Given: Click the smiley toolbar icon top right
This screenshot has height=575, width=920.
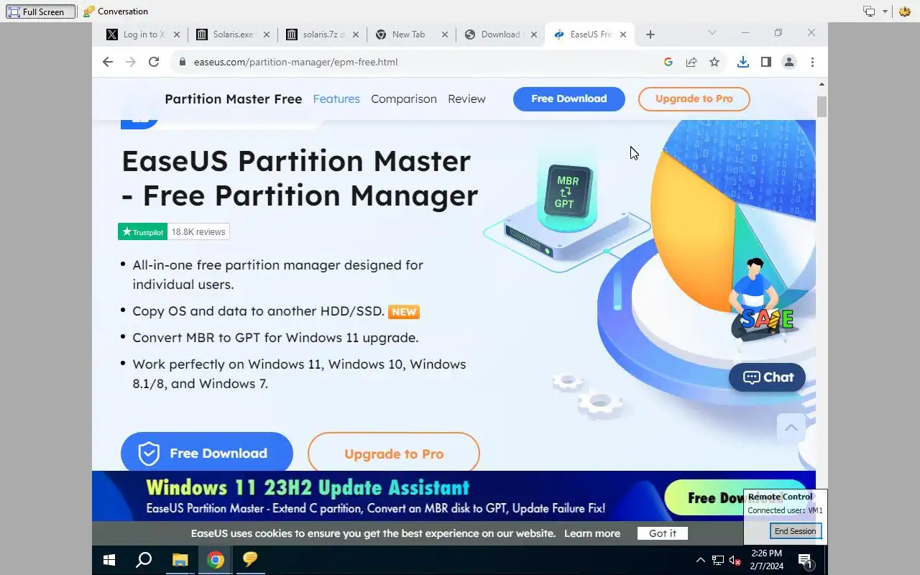Looking at the screenshot, I should click(x=905, y=11).
